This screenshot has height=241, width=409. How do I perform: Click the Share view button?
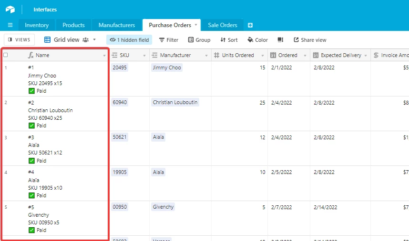click(x=310, y=40)
